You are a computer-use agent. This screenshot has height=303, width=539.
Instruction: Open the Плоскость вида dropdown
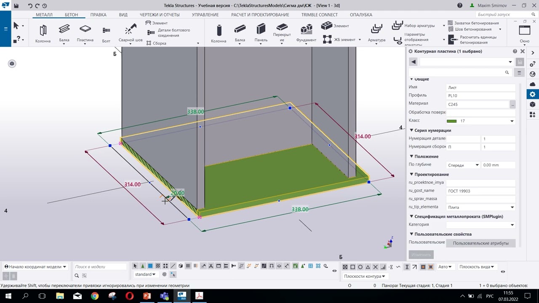(x=477, y=267)
